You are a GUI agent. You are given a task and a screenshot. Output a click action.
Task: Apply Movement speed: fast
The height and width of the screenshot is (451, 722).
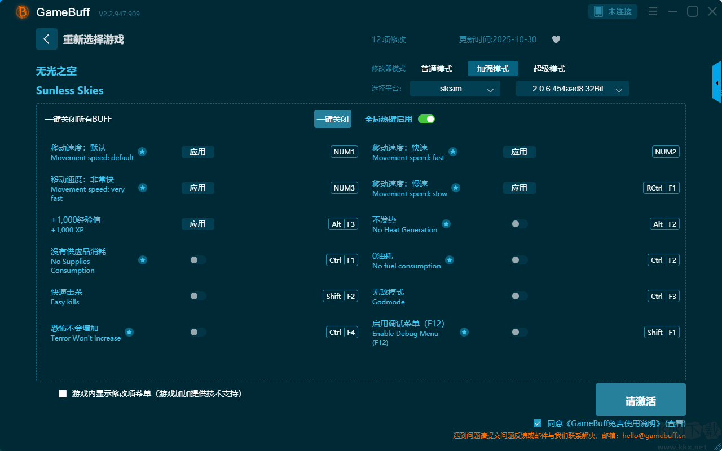pyautogui.click(x=520, y=152)
